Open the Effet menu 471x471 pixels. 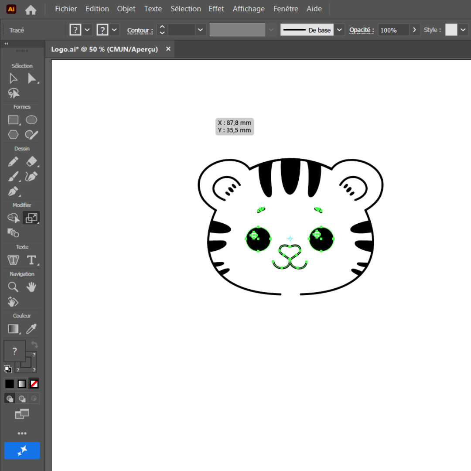pyautogui.click(x=216, y=9)
